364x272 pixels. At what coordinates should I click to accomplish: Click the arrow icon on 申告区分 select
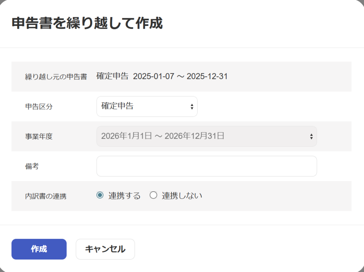tap(192, 107)
